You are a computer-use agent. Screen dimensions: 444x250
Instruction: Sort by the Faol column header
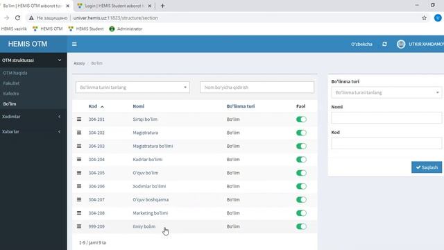[x=300, y=106]
